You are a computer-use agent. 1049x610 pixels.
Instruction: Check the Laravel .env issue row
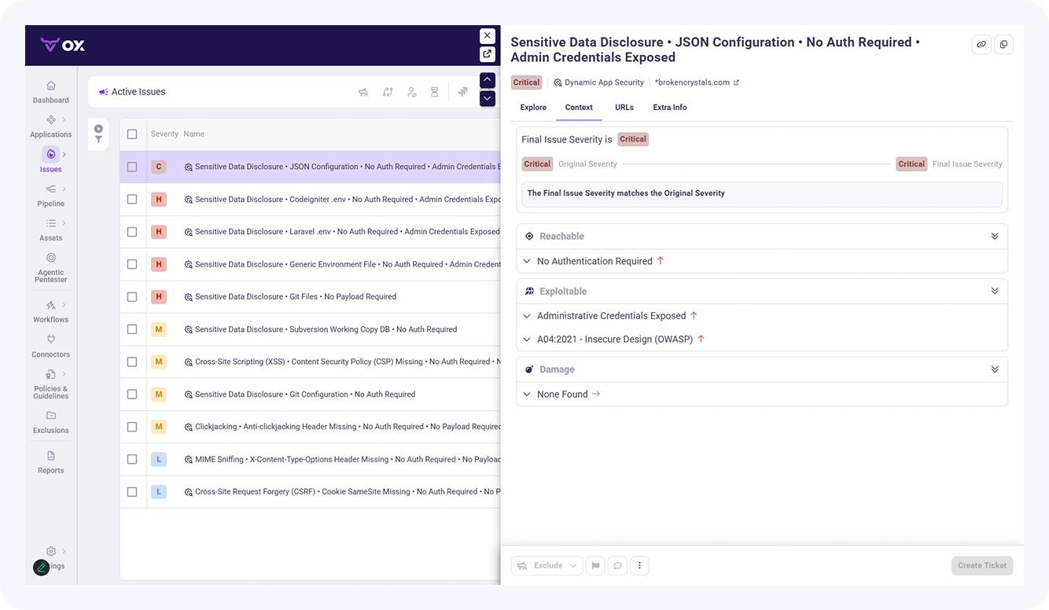pyautogui.click(x=132, y=232)
